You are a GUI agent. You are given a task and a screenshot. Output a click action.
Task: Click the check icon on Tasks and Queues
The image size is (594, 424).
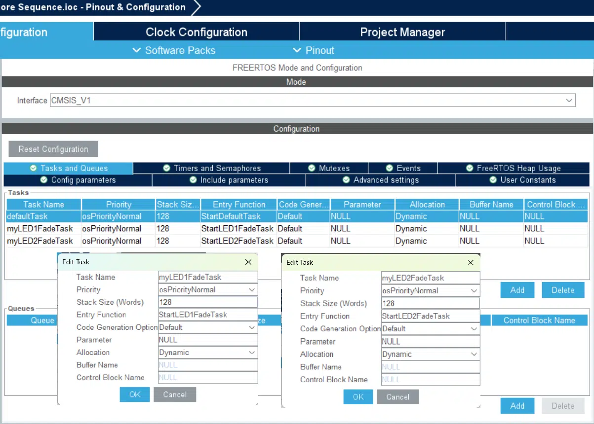pyautogui.click(x=33, y=168)
